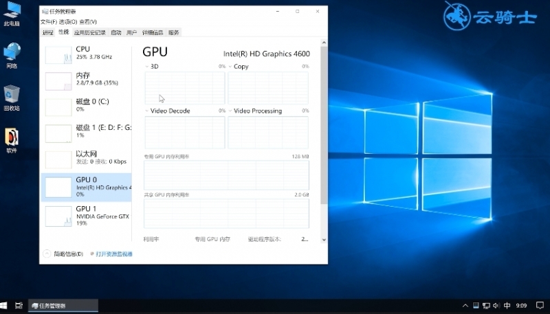Screen dimensions: 550x314
Task: Open the Windows Start button
Action: tap(4, 306)
